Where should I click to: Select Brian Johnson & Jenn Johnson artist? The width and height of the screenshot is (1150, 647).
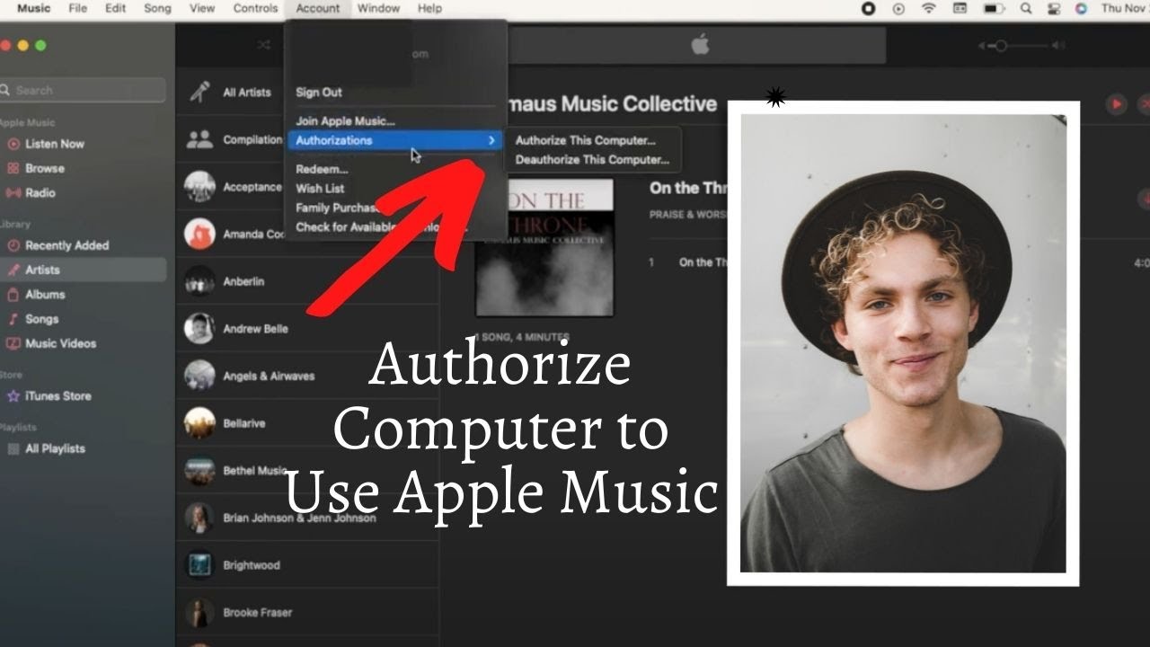point(307,518)
